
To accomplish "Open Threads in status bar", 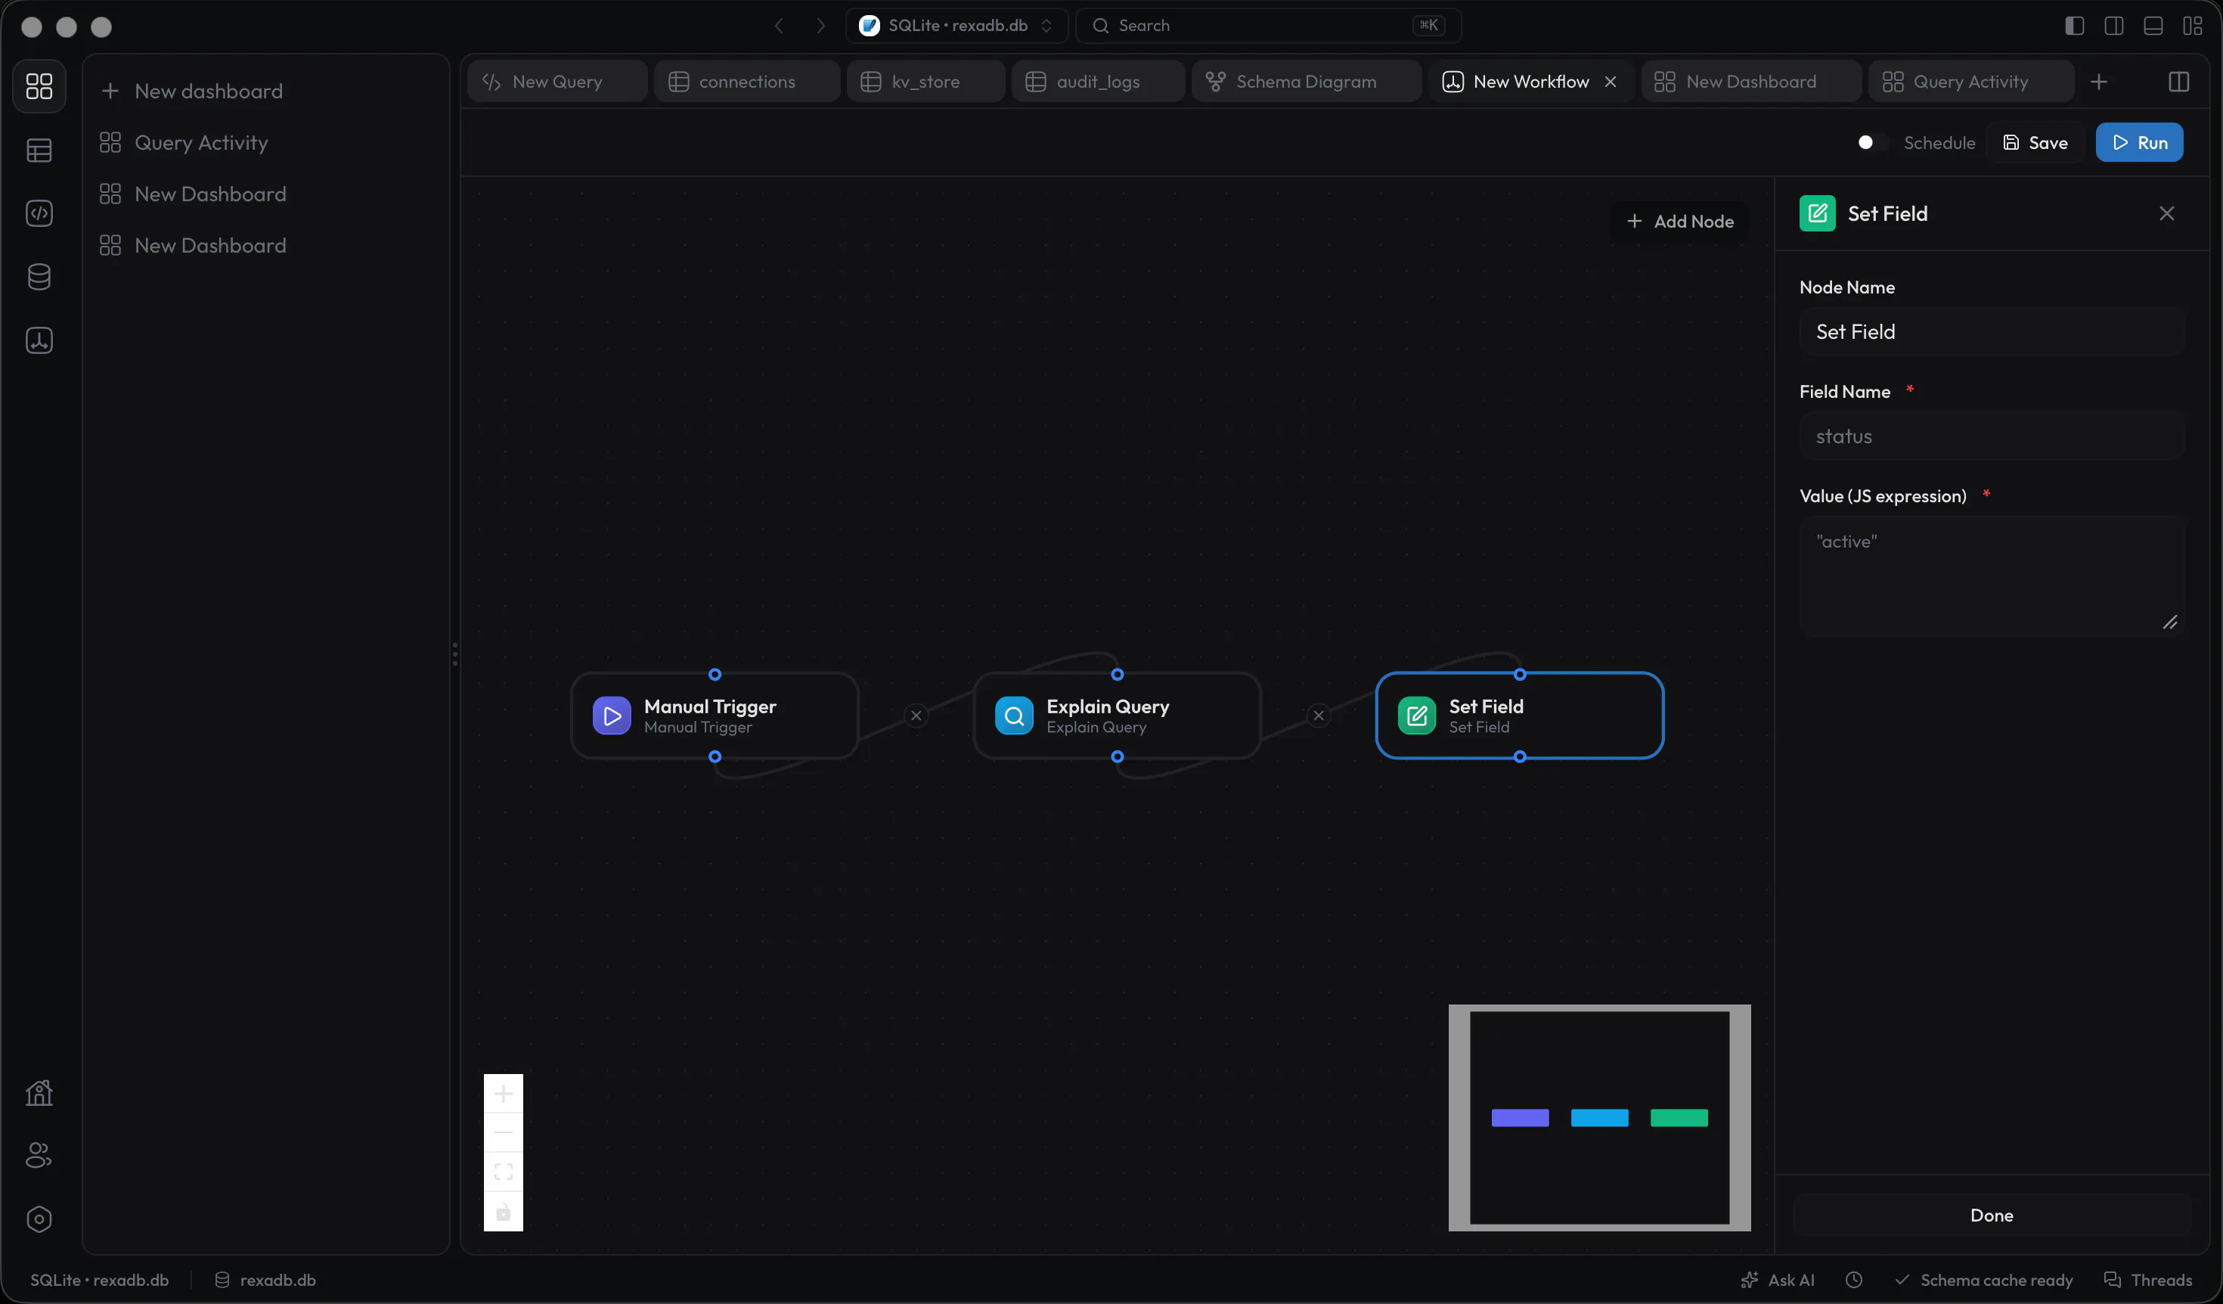I will tap(2148, 1281).
